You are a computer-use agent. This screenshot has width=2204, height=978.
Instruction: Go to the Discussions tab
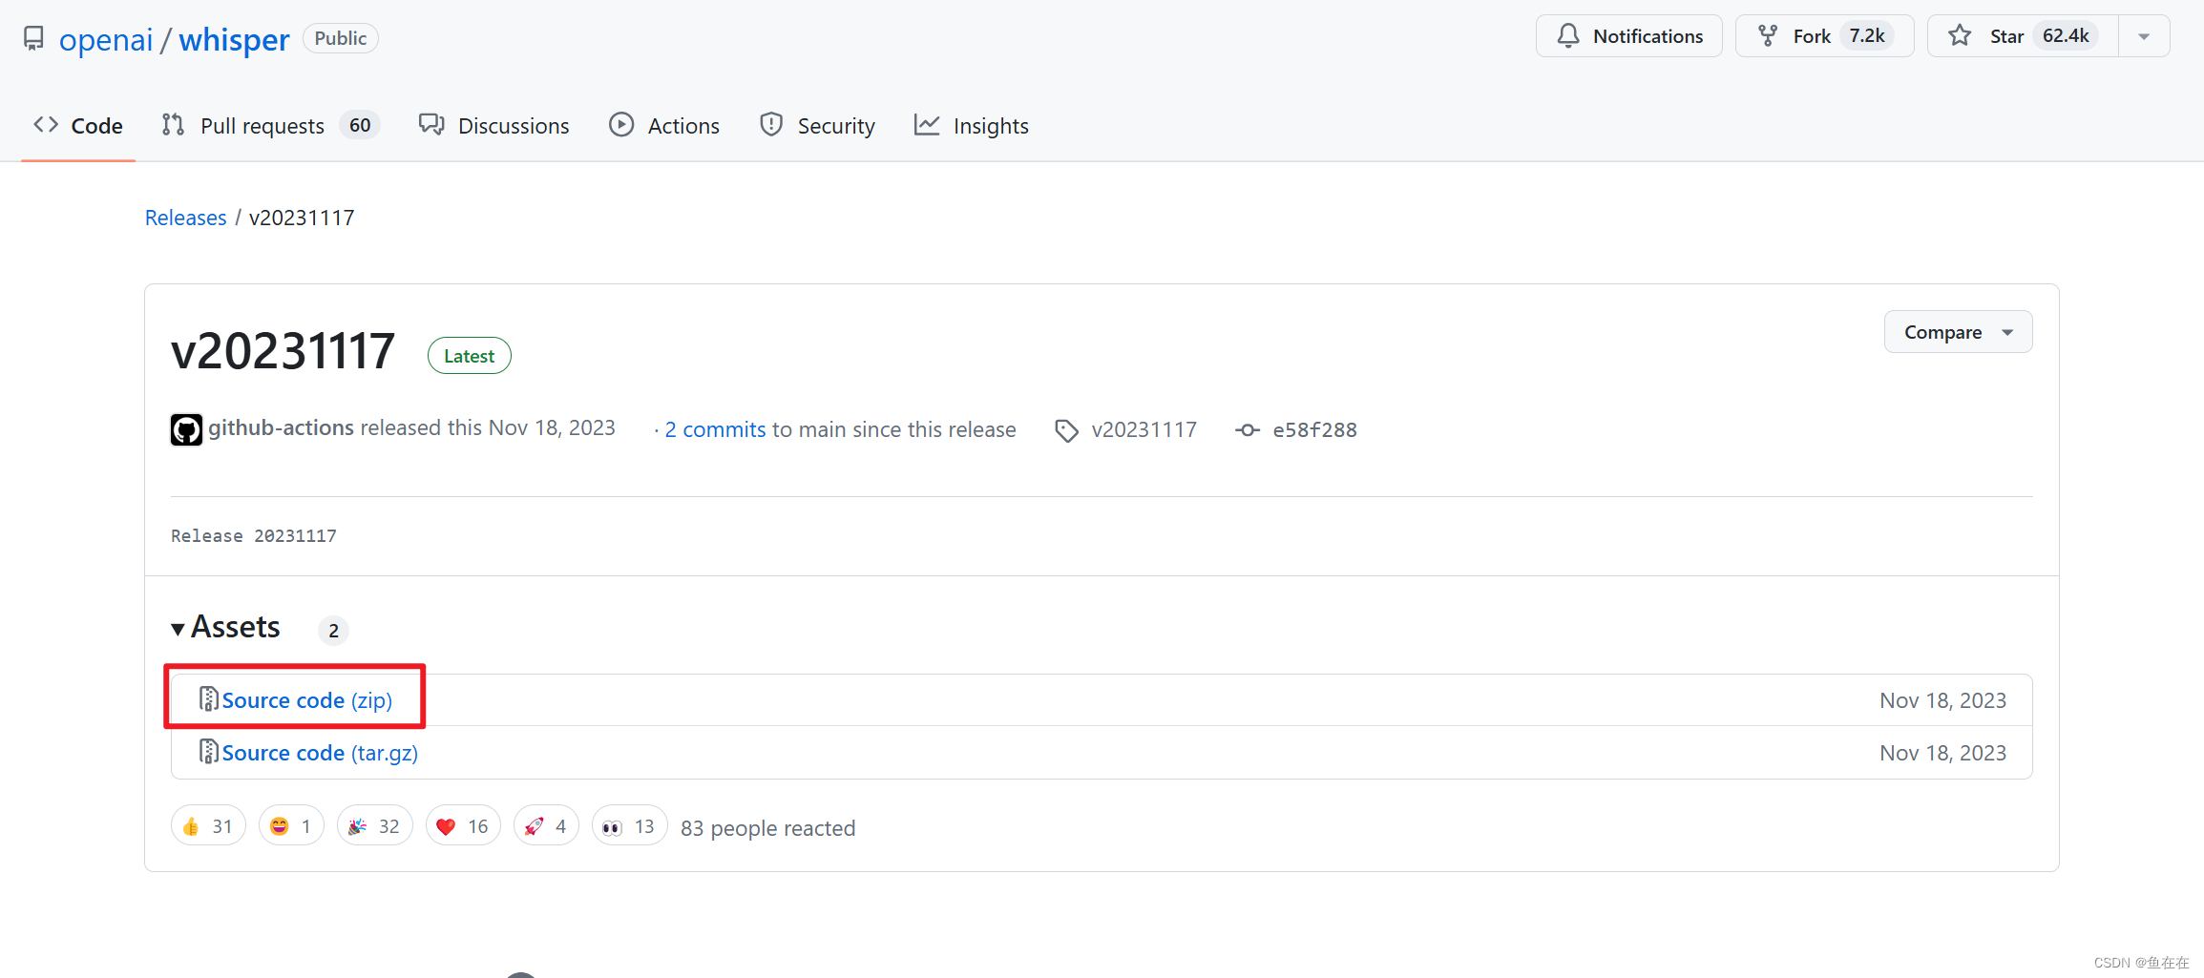tap(493, 125)
